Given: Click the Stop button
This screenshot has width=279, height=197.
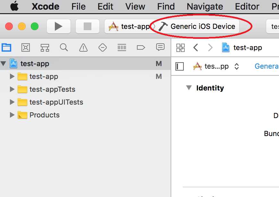Looking at the screenshot, I should click(87, 26).
